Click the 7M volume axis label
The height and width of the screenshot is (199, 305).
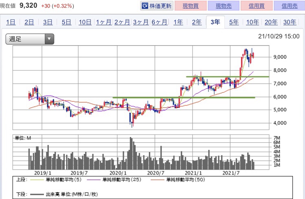(276, 138)
